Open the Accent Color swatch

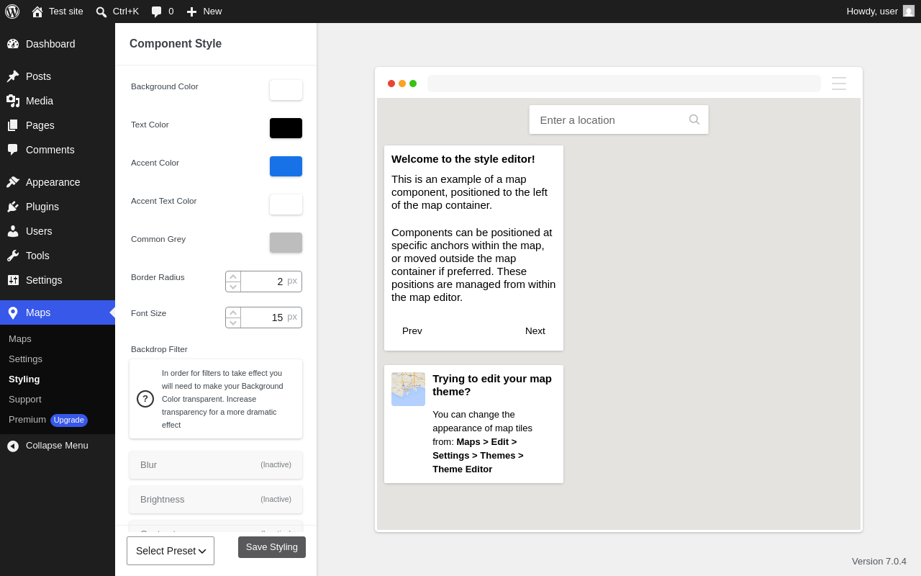286,166
